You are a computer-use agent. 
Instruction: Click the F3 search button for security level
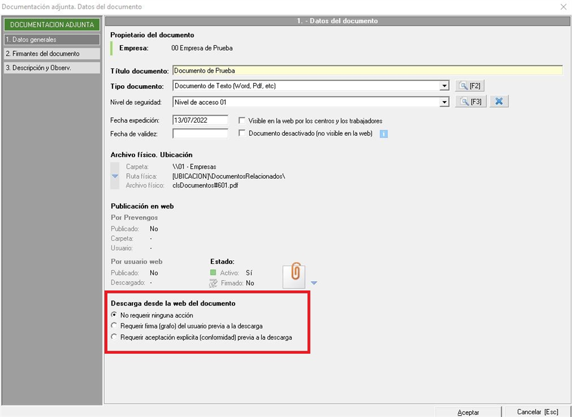471,101
